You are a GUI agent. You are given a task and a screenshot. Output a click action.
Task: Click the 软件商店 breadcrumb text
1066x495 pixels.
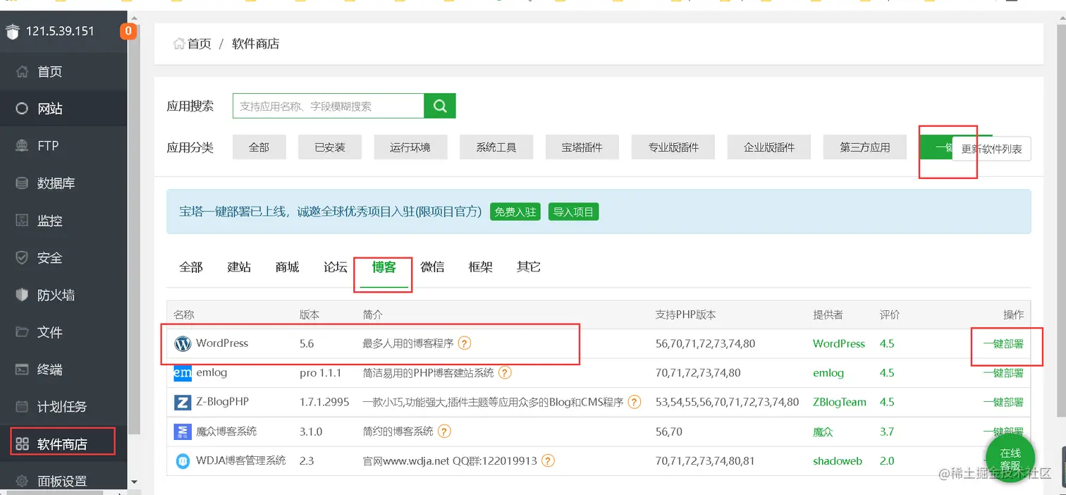[x=256, y=44]
